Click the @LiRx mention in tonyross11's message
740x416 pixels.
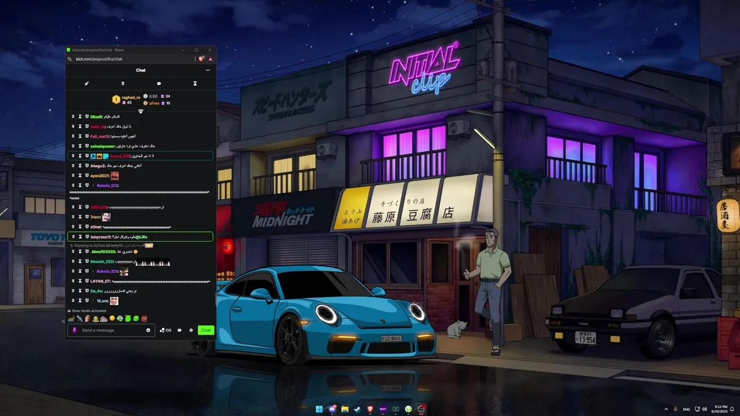(140, 237)
